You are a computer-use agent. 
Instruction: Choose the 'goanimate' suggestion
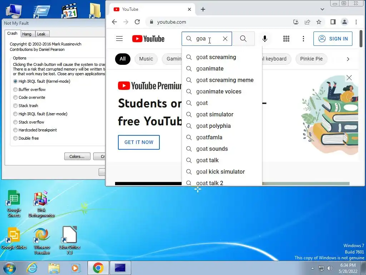[222, 69]
